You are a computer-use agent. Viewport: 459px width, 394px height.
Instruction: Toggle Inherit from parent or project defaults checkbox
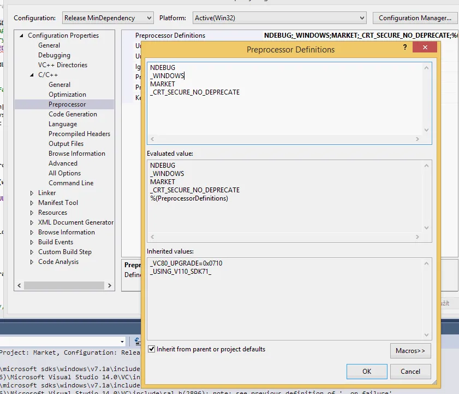[151, 349]
